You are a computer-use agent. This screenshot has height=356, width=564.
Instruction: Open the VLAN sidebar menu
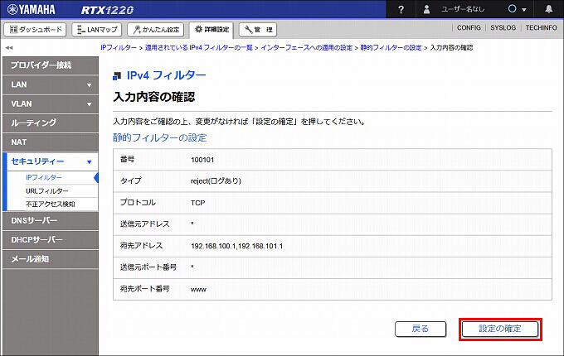point(51,104)
